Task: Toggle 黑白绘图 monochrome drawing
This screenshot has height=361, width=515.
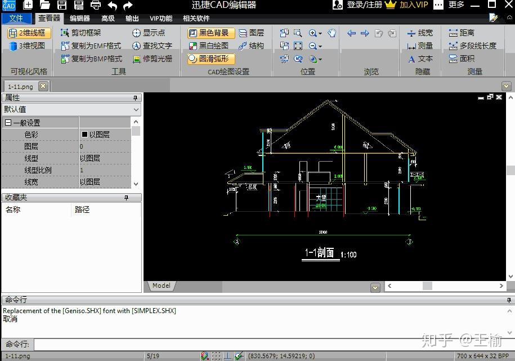Action: click(x=209, y=46)
